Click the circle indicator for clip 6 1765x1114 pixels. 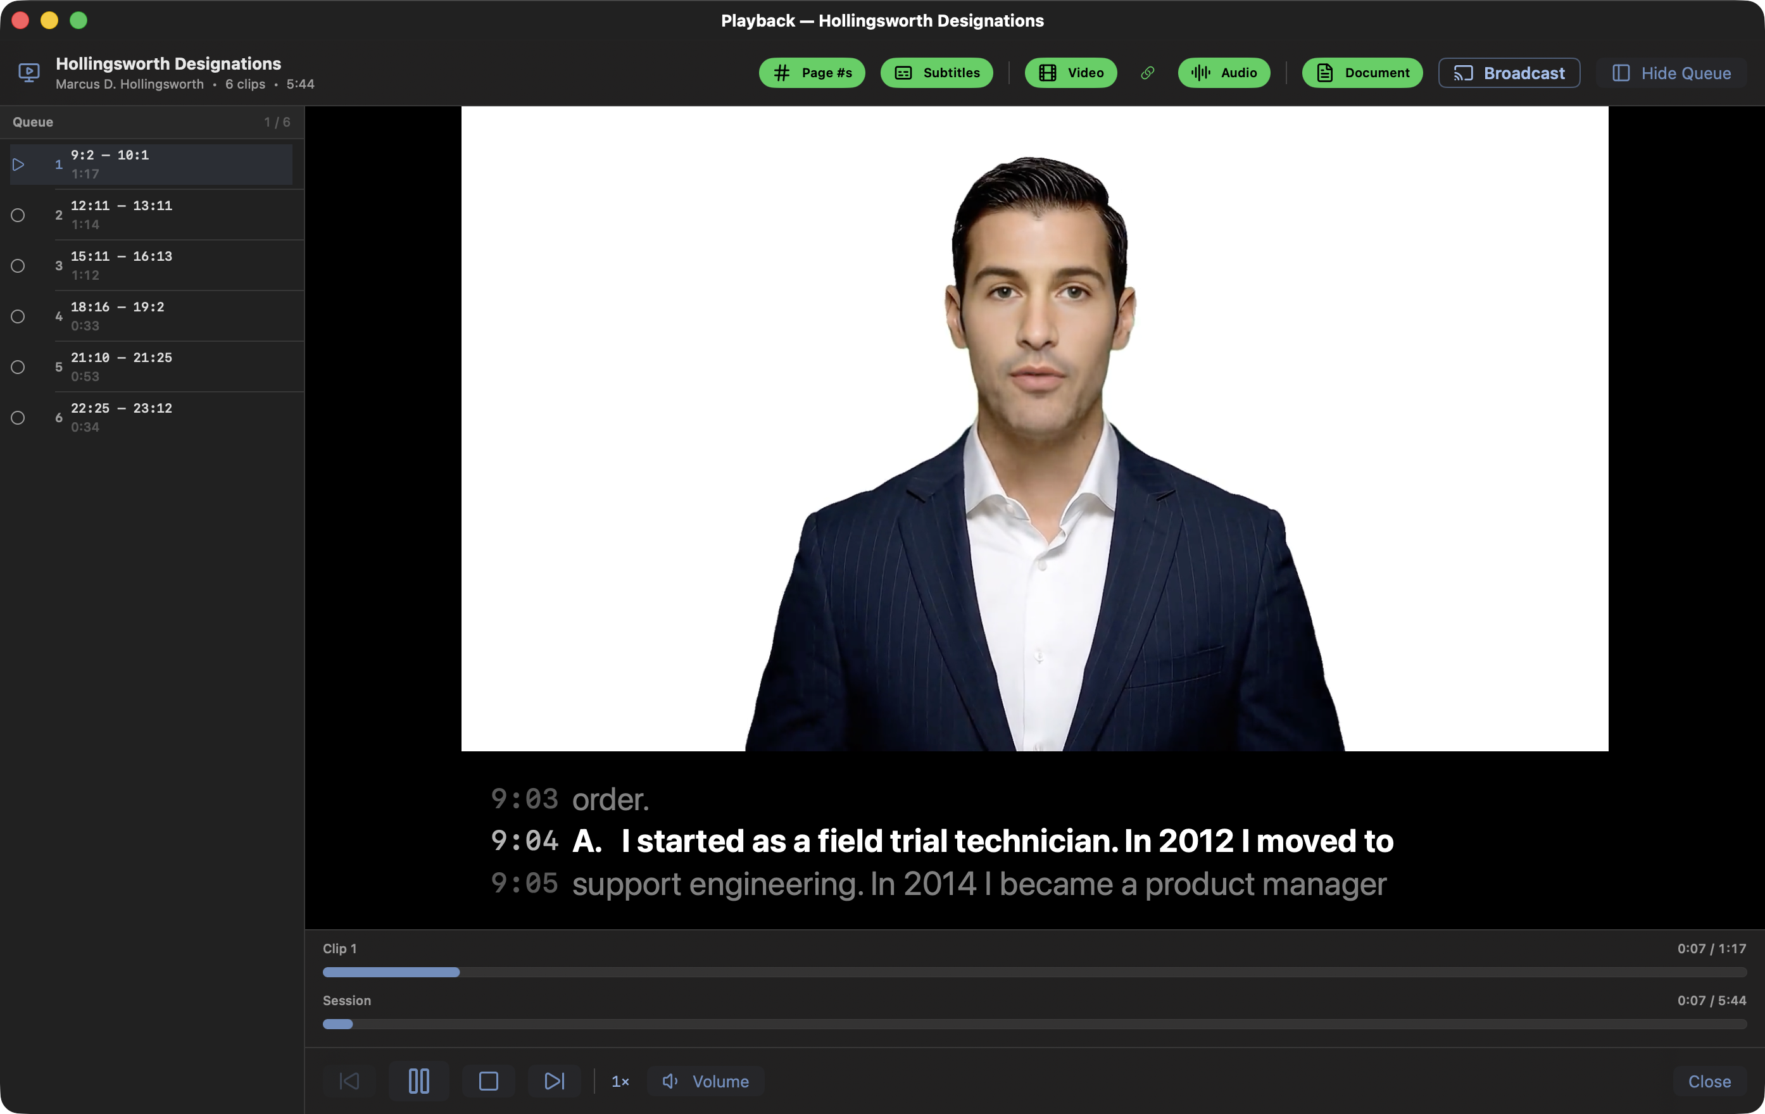18,417
